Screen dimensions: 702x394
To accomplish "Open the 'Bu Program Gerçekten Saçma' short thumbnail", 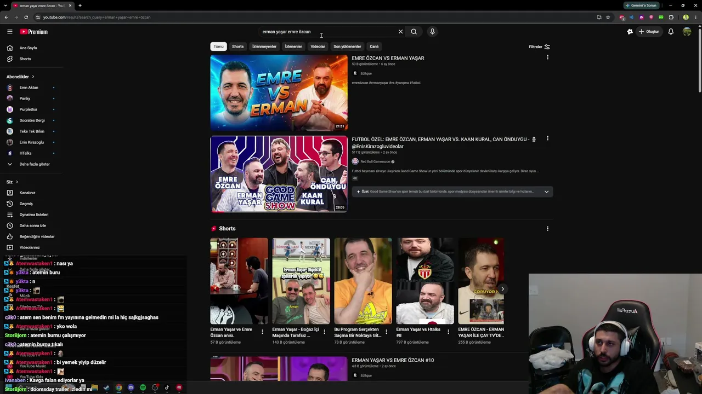I will tap(363, 281).
